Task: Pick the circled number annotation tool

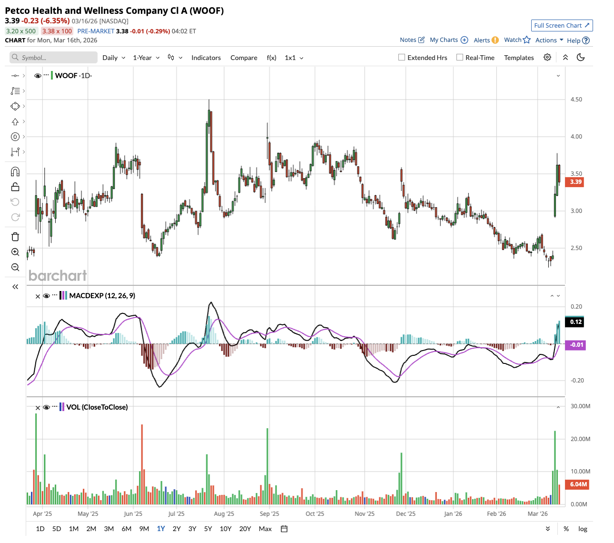Action: [x=15, y=137]
